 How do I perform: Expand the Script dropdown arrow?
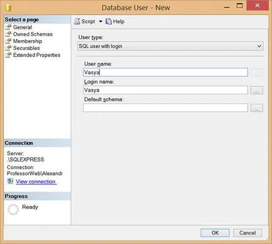coord(100,21)
